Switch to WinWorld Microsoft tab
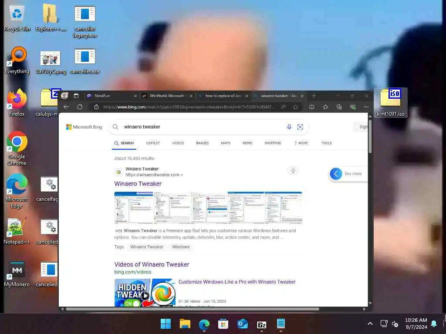This screenshot has height=334, width=446. pyautogui.click(x=168, y=96)
